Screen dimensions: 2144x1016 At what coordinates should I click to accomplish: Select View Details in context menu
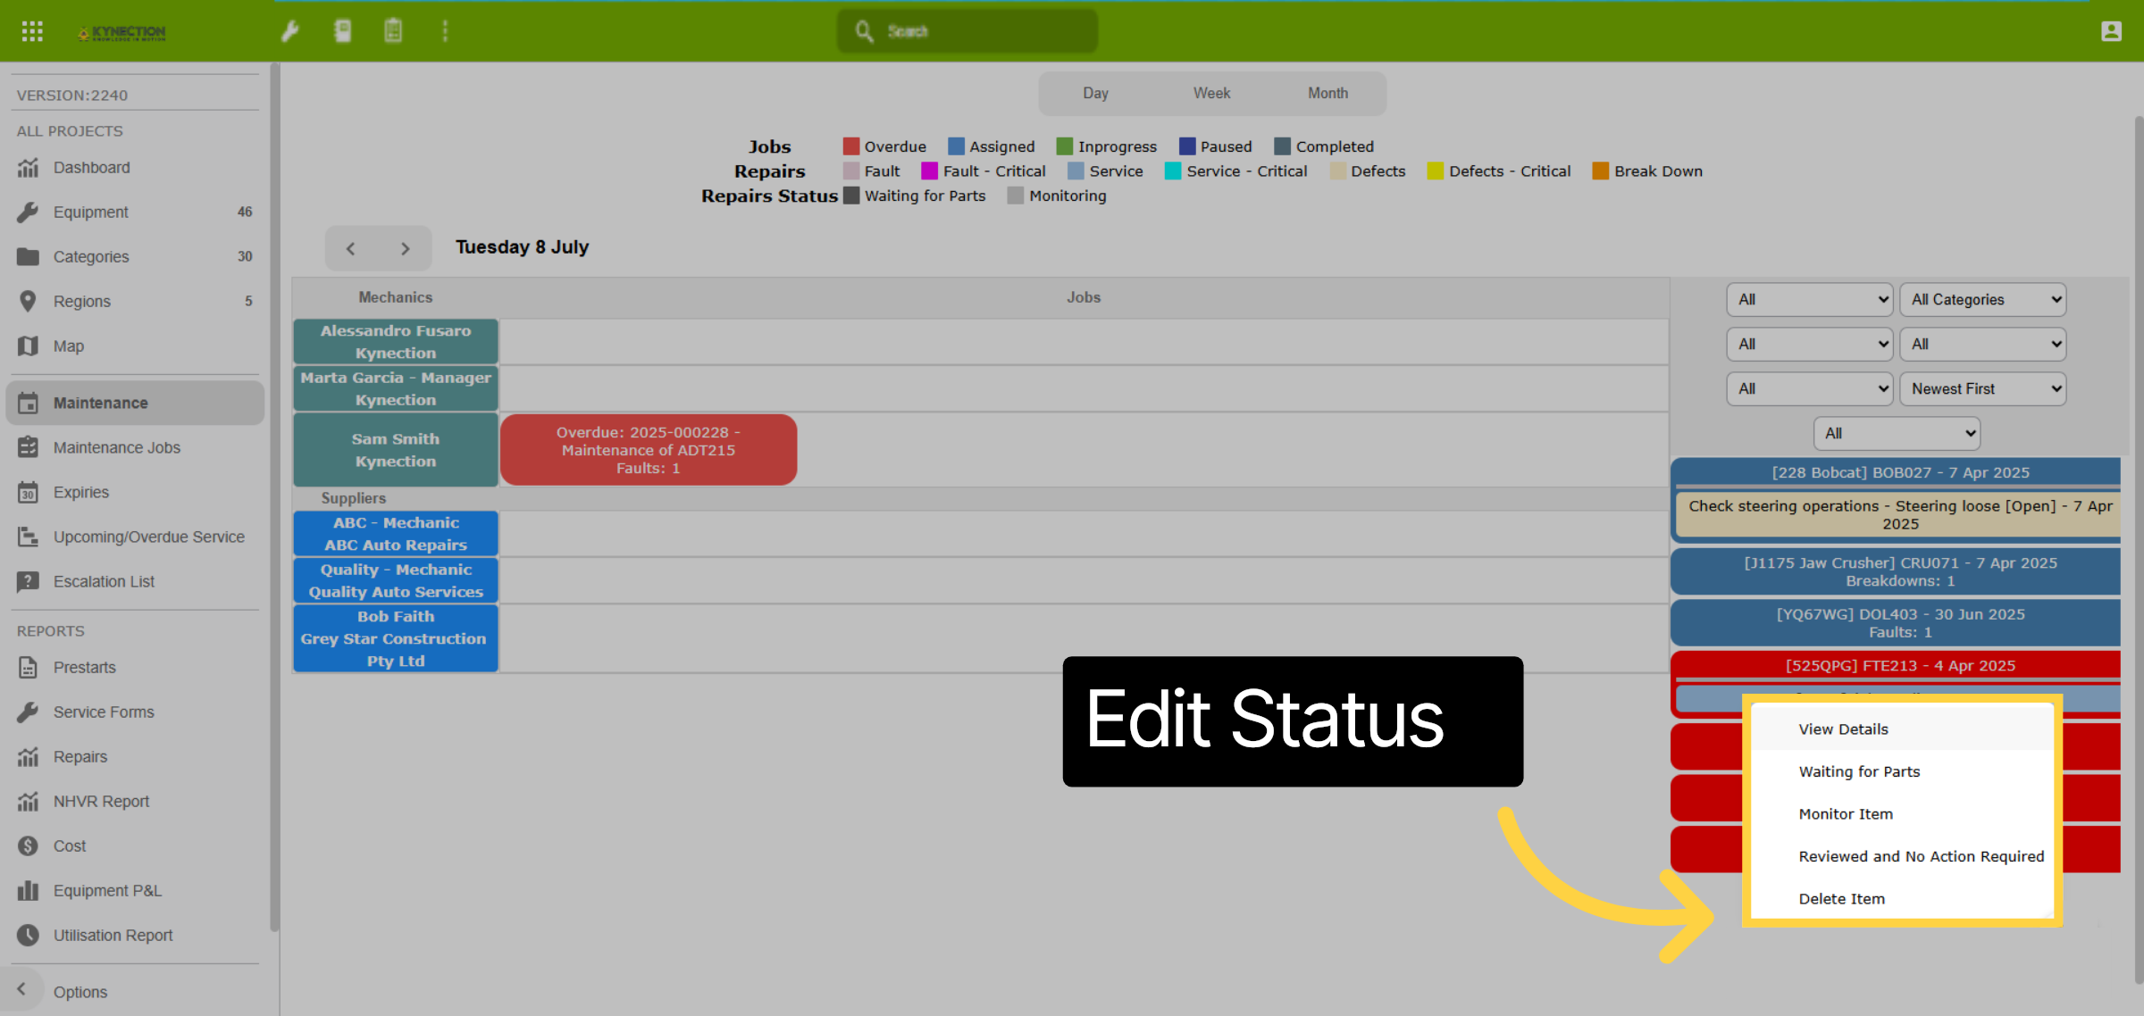pyautogui.click(x=1902, y=729)
